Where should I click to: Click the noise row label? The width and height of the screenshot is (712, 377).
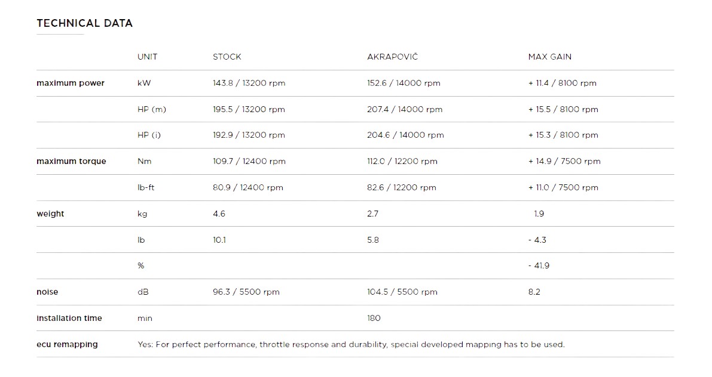coord(47,292)
